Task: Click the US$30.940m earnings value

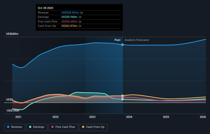Action: 69,17
